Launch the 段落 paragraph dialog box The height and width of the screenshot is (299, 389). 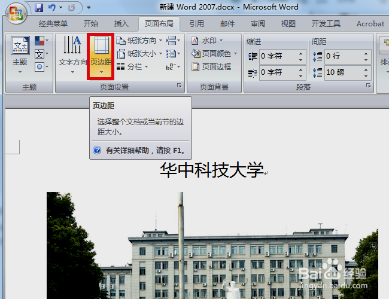tap(369, 86)
